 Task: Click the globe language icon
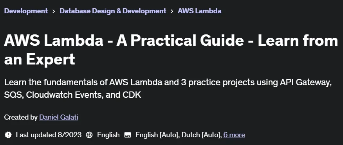89,135
